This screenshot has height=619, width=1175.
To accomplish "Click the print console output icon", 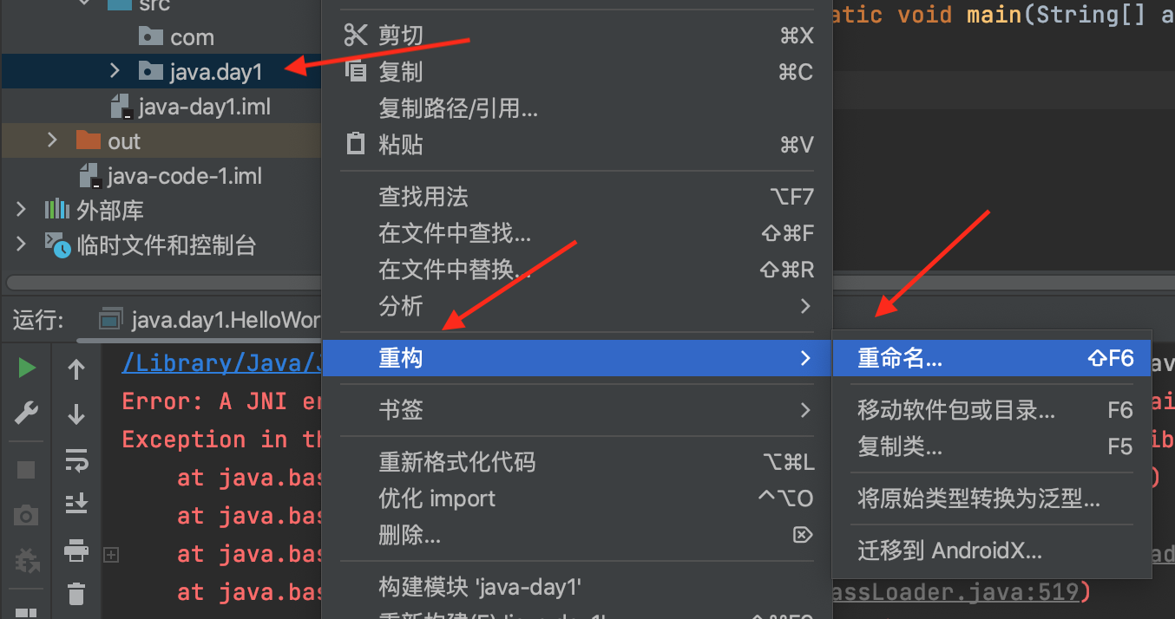I will click(x=76, y=550).
